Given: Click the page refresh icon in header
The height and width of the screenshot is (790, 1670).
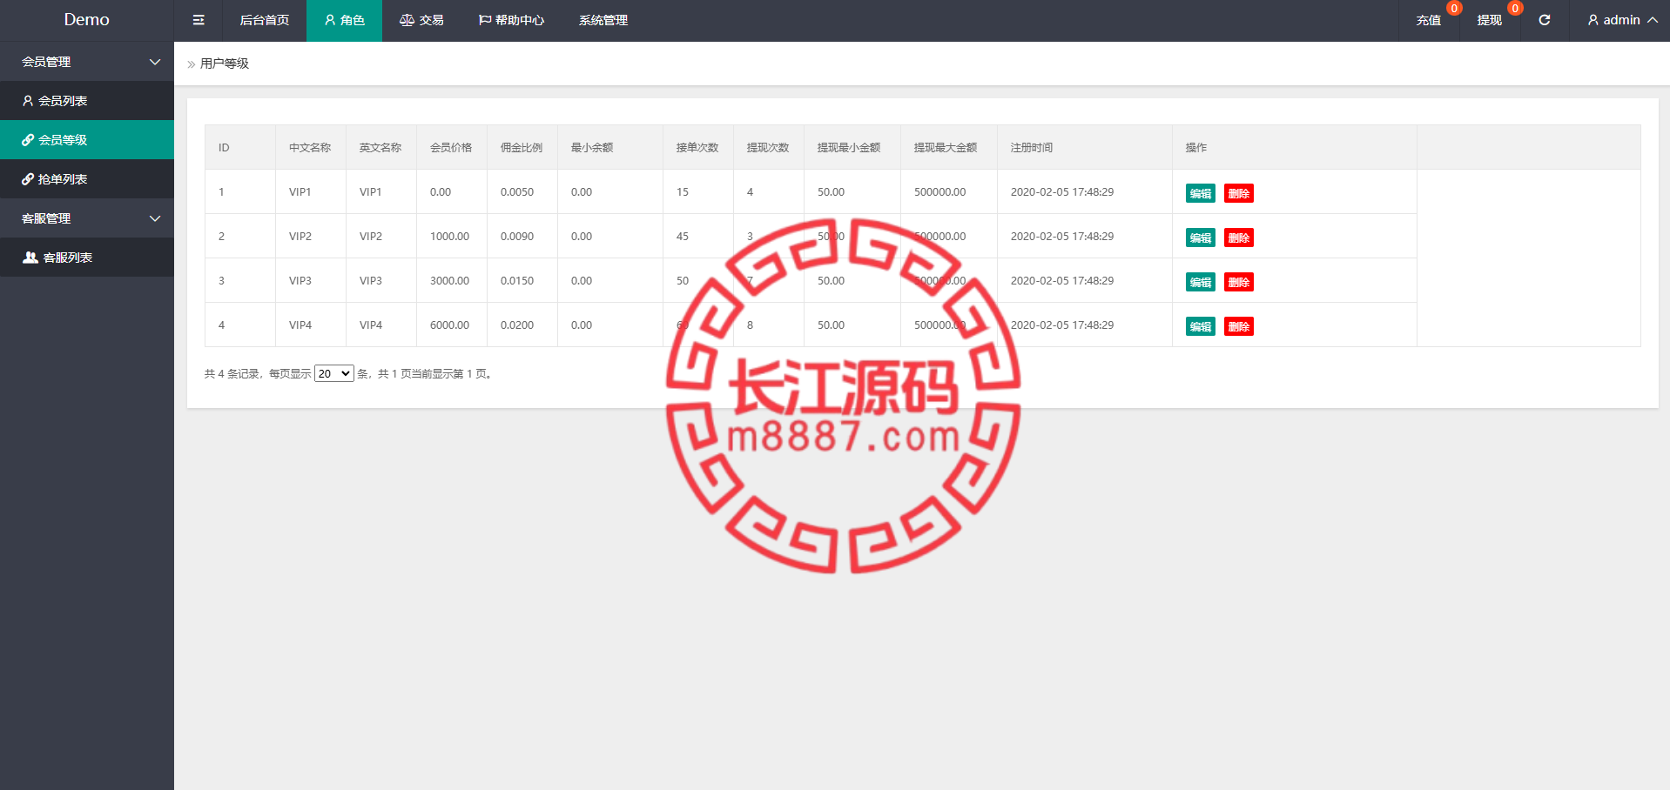Looking at the screenshot, I should click(1544, 20).
